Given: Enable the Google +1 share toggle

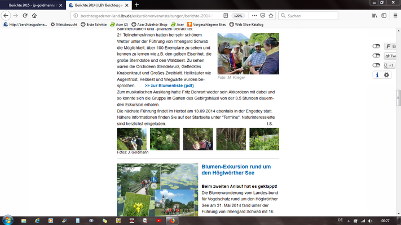Looking at the screenshot, I should 376,65.
